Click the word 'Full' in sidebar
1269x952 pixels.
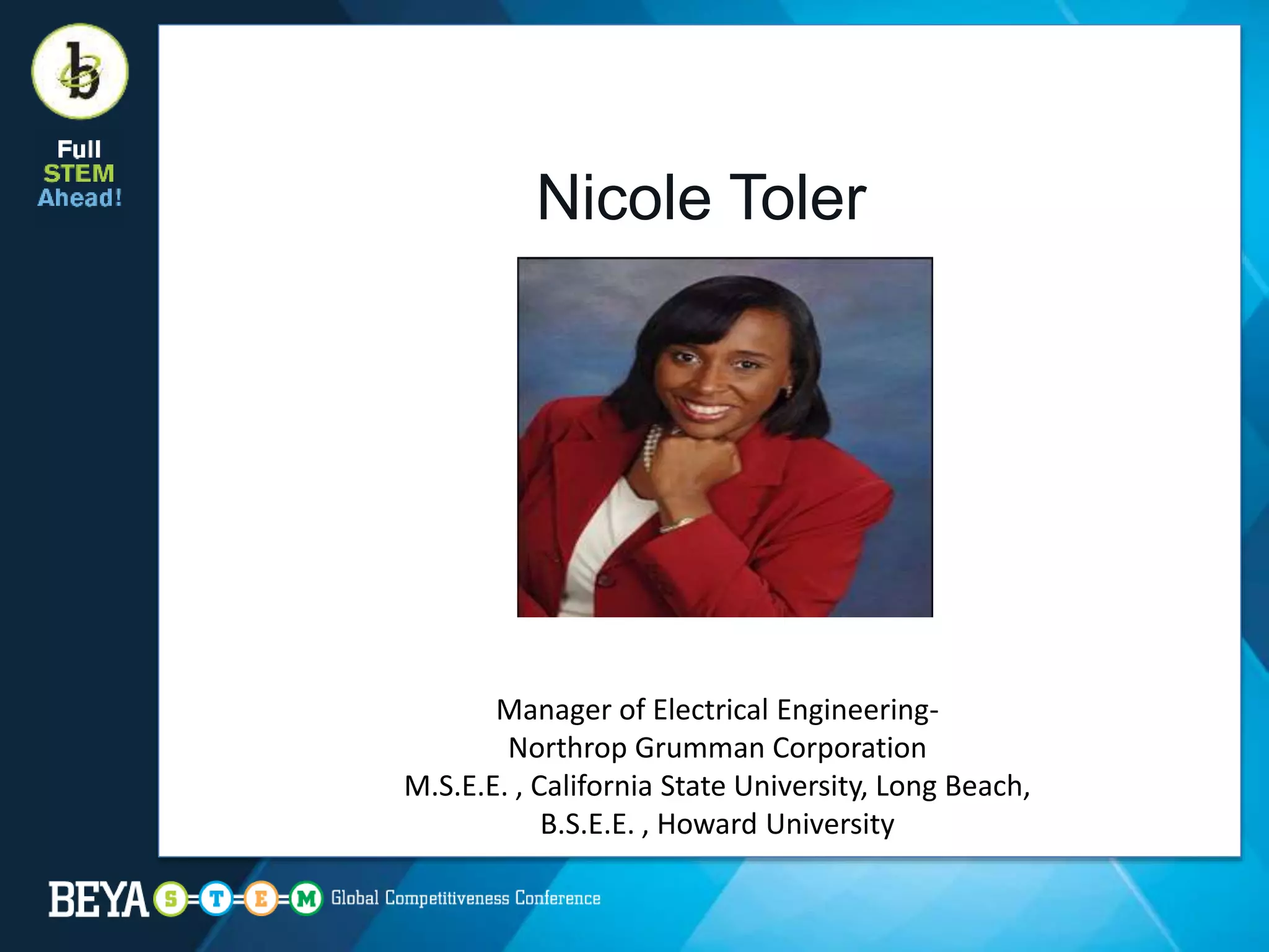[x=79, y=149]
